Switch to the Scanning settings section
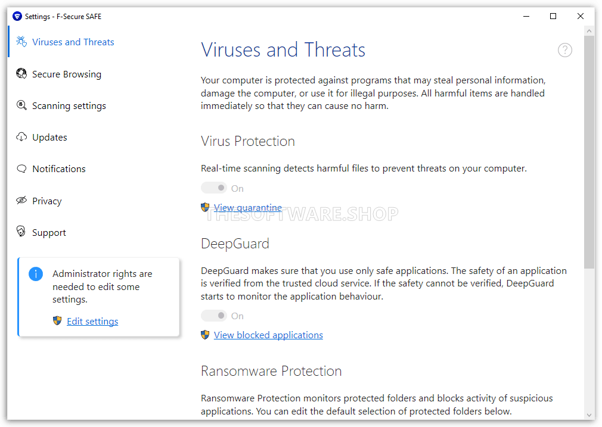This screenshot has width=602, height=427. (69, 106)
